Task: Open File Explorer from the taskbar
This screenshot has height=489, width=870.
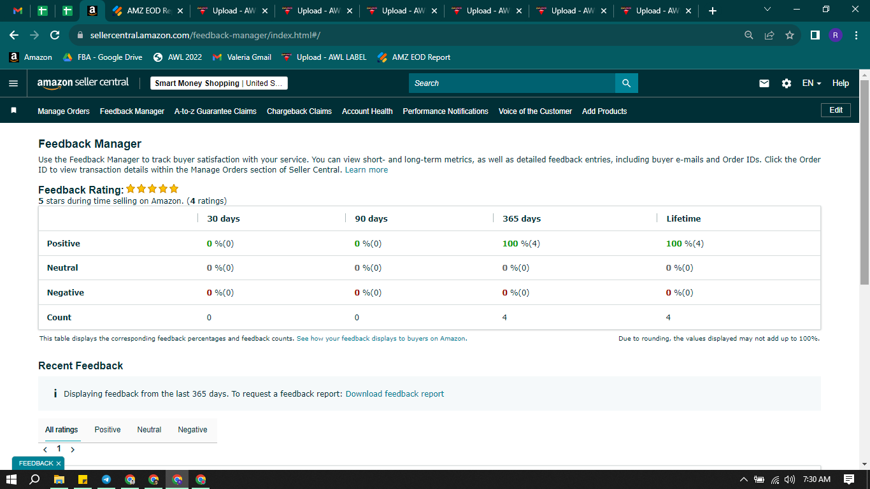Action: (x=59, y=479)
